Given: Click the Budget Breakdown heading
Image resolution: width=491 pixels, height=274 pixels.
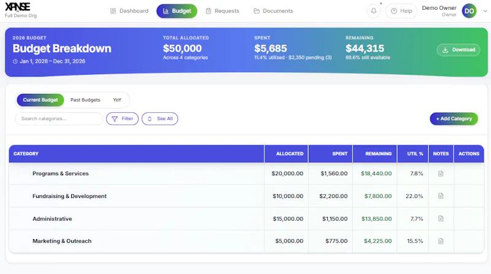Looking at the screenshot, I should tap(62, 48).
